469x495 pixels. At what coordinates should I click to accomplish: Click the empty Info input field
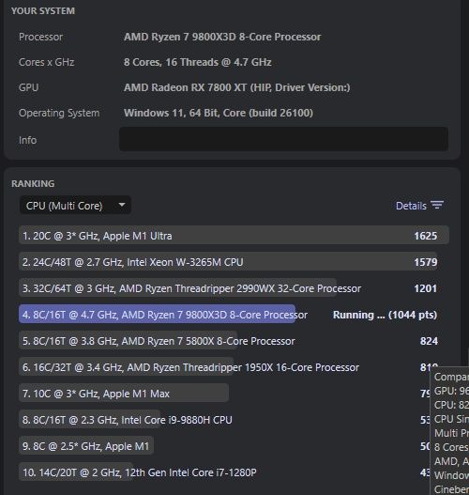pos(283,139)
